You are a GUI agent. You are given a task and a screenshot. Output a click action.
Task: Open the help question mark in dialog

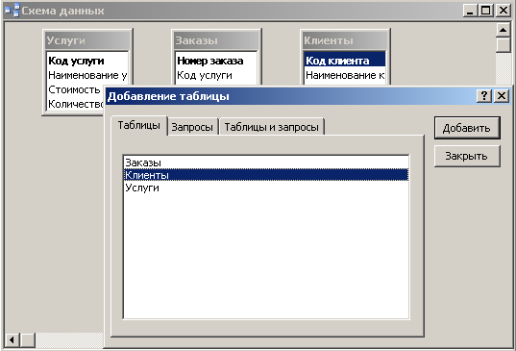tap(484, 96)
